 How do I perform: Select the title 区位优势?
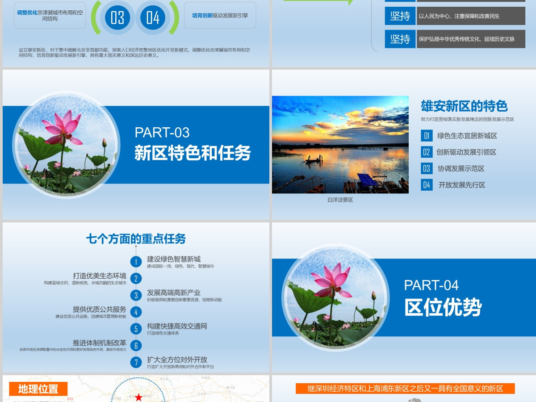[x=443, y=307]
